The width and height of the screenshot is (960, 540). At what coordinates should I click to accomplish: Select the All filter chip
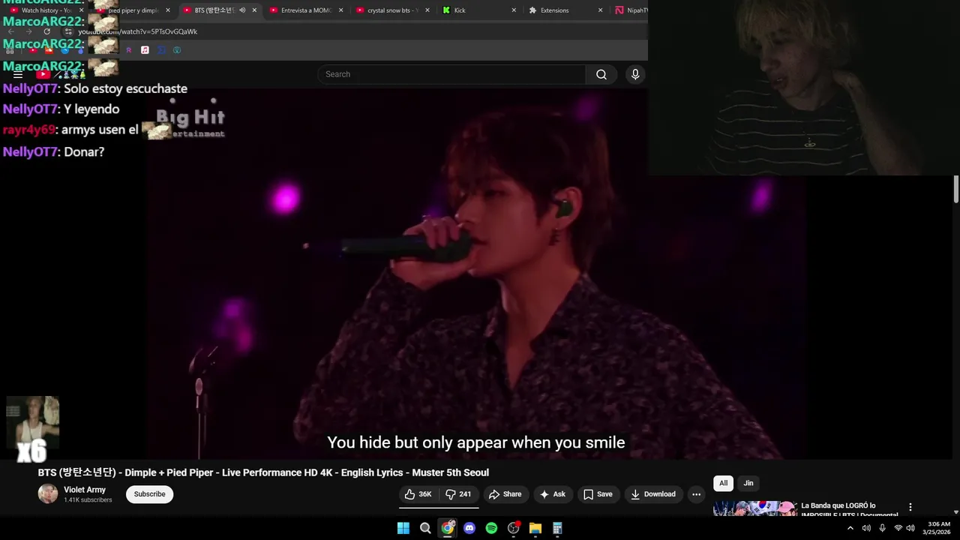coord(723,483)
